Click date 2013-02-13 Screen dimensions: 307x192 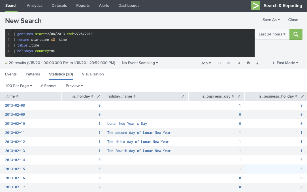[x=15, y=151]
